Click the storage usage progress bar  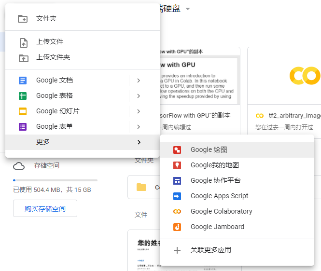pyautogui.click(x=56, y=180)
